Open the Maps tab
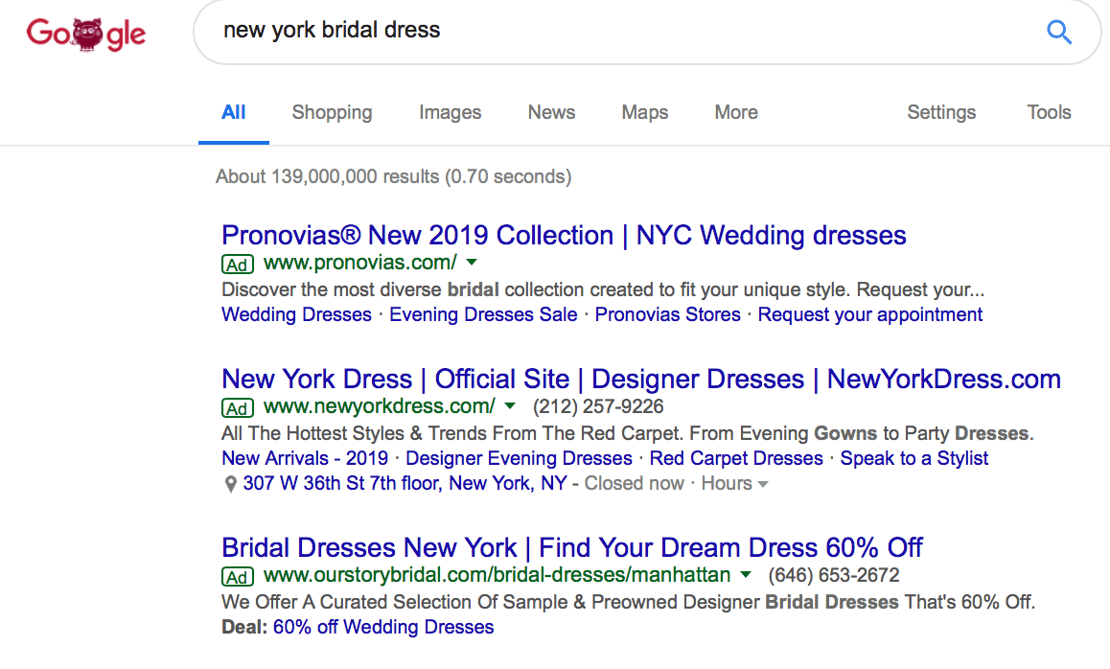The height and width of the screenshot is (669, 1110). click(x=645, y=112)
